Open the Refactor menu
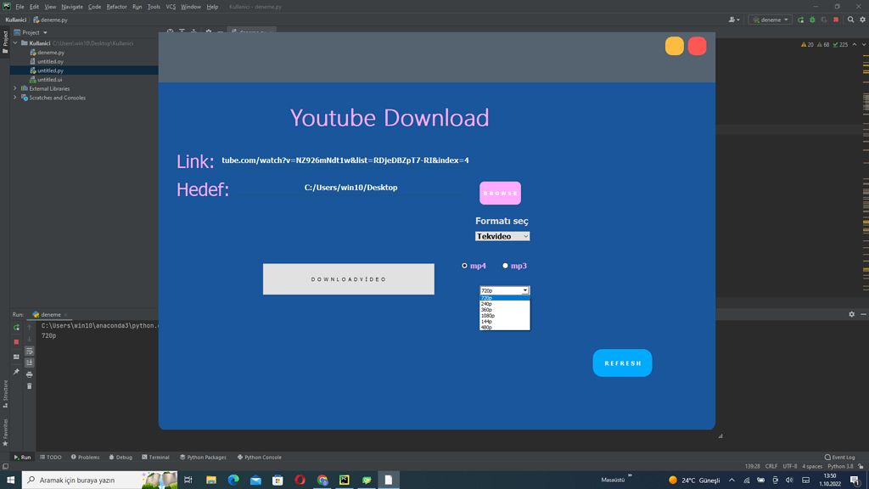The height and width of the screenshot is (489, 869). coord(116,5)
